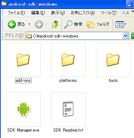134x138 pixels.
Task: Click the SDK Manager.exe name label
Action: tap(23, 130)
